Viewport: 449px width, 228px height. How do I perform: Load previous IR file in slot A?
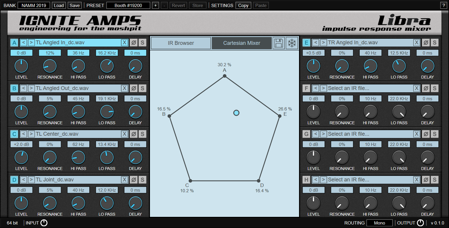[24, 42]
